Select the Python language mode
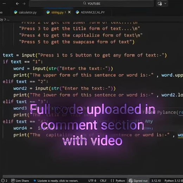The width and height of the screenshot is (183, 183). coord(120,181)
